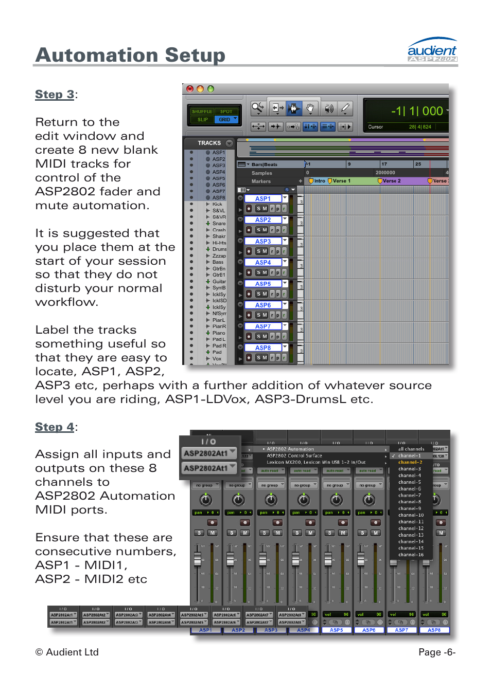Click the Insertion Follows Playback icon
Image resolution: width=491 pixels, height=694 pixels.
coord(345,126)
